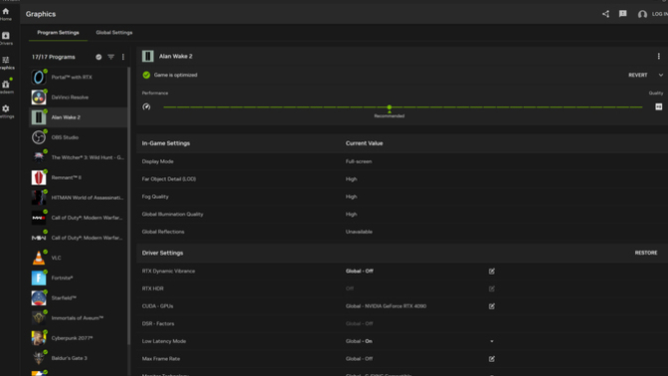Open Graphics section in sidebar

point(6,63)
